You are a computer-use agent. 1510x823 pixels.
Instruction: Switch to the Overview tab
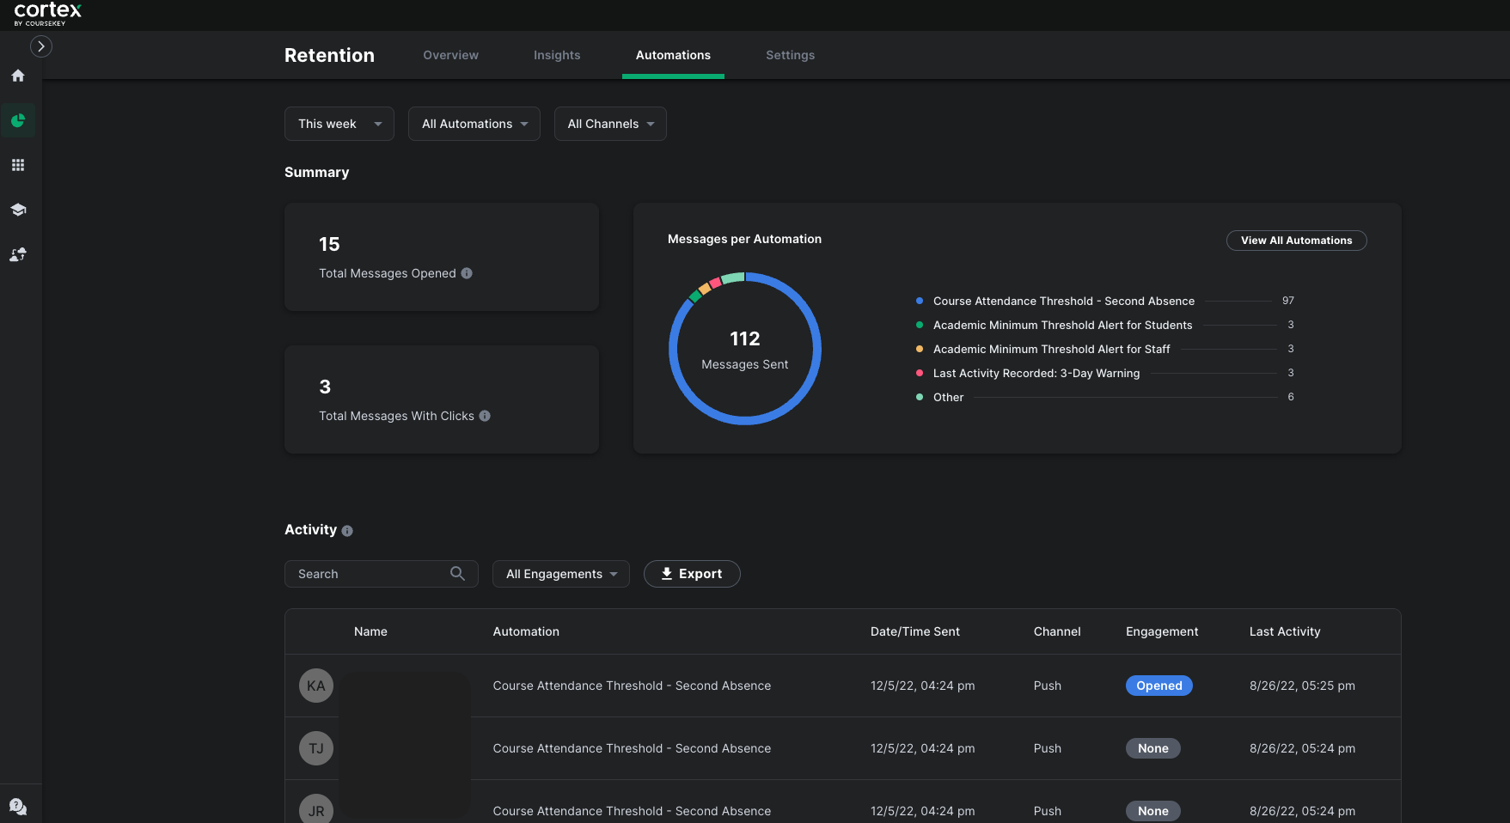click(450, 55)
